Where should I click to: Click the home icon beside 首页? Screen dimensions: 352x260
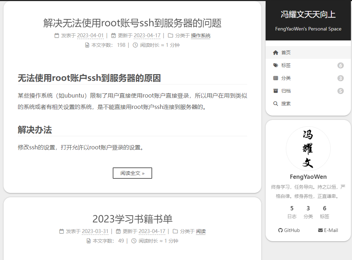pos(276,52)
